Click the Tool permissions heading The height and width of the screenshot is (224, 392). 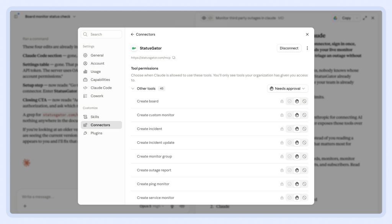point(144,68)
